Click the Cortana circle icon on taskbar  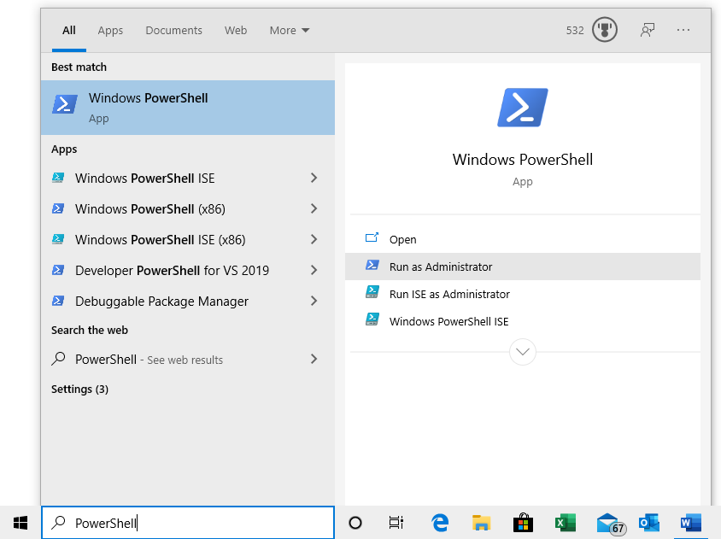point(355,523)
